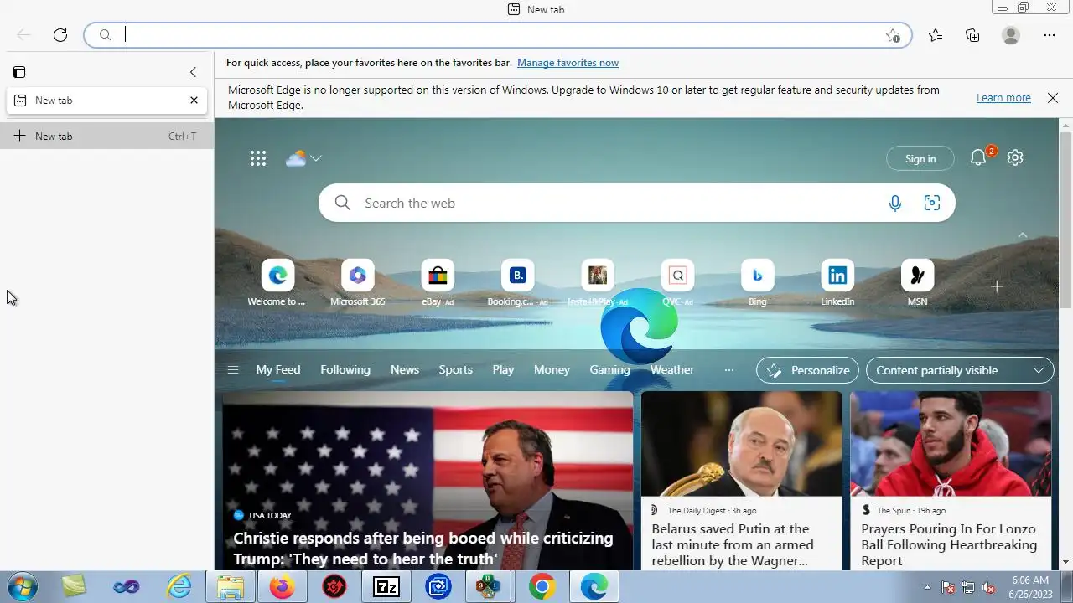Launch Firefox from the taskbar

point(282,587)
